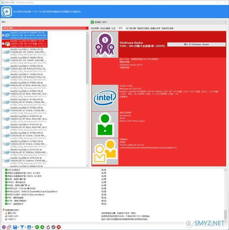Image resolution: width=229 pixels, height=230 pixels.
Task: Click the processor arithmetic icon in blue header
Action: click(x=6, y=11)
